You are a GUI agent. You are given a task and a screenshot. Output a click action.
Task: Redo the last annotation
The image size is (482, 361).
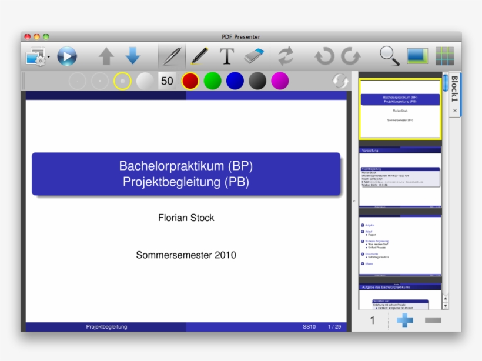pos(350,54)
